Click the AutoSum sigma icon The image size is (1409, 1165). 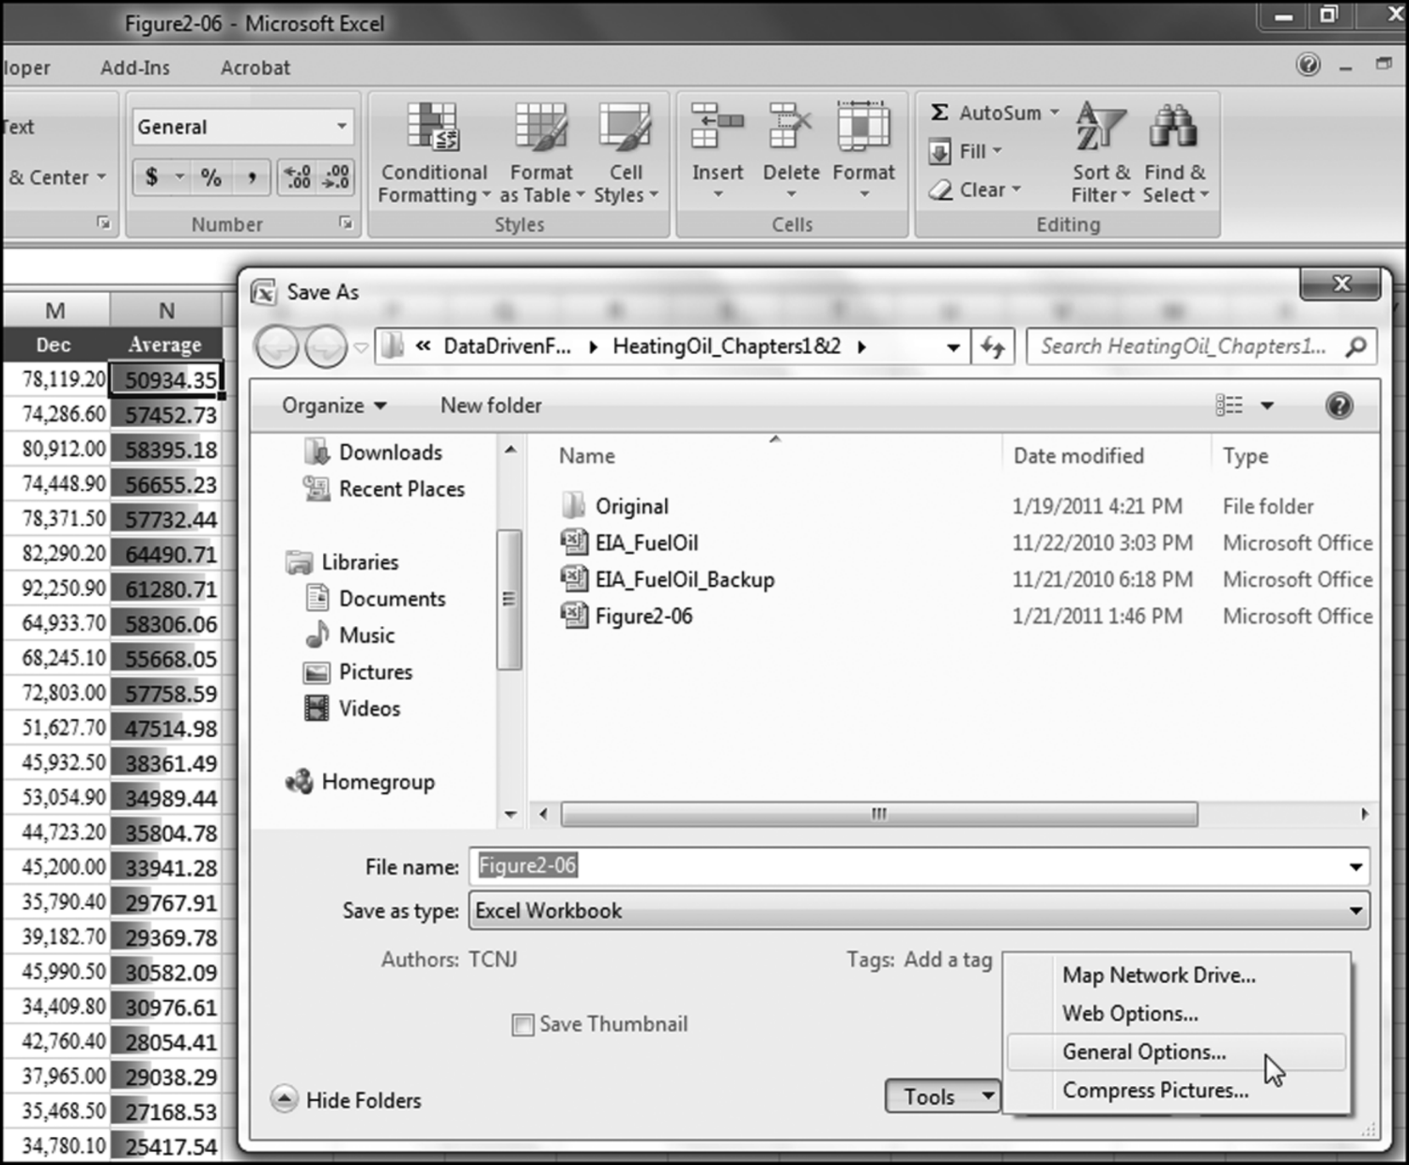[939, 113]
